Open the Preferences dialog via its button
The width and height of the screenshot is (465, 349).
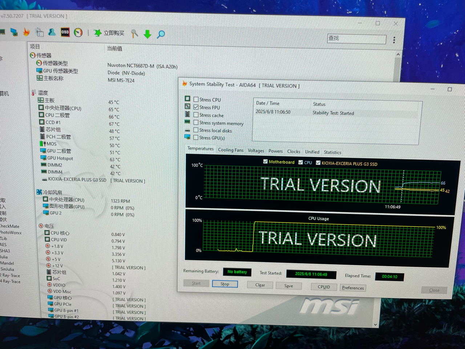coord(352,288)
